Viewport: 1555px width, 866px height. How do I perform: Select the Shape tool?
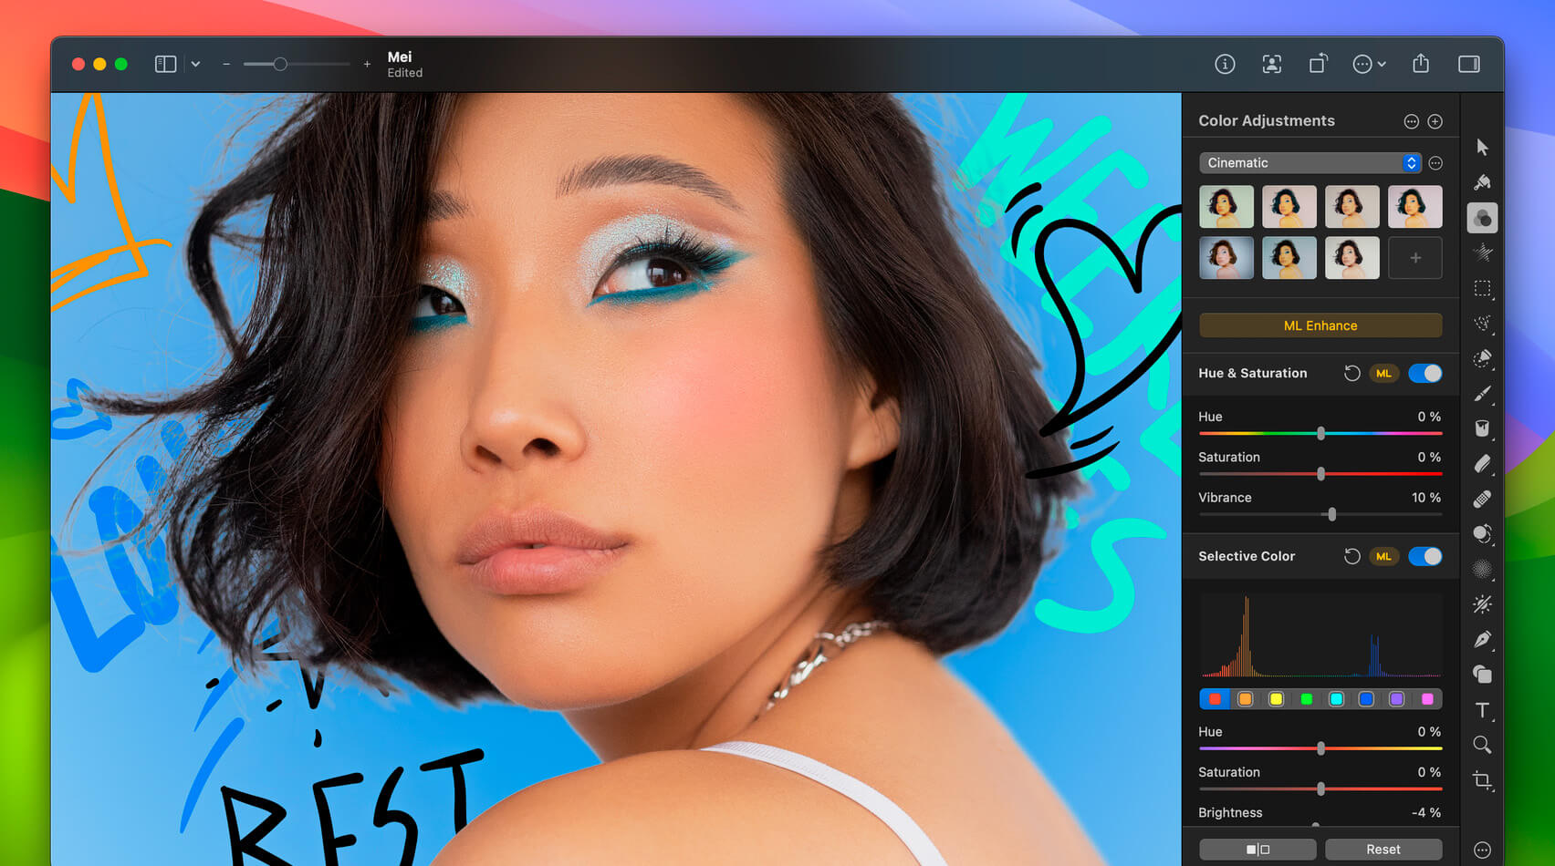coord(1482,675)
